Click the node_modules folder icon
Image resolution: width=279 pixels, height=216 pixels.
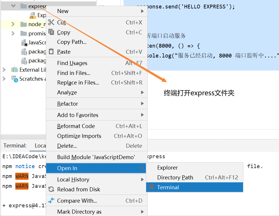(23, 24)
